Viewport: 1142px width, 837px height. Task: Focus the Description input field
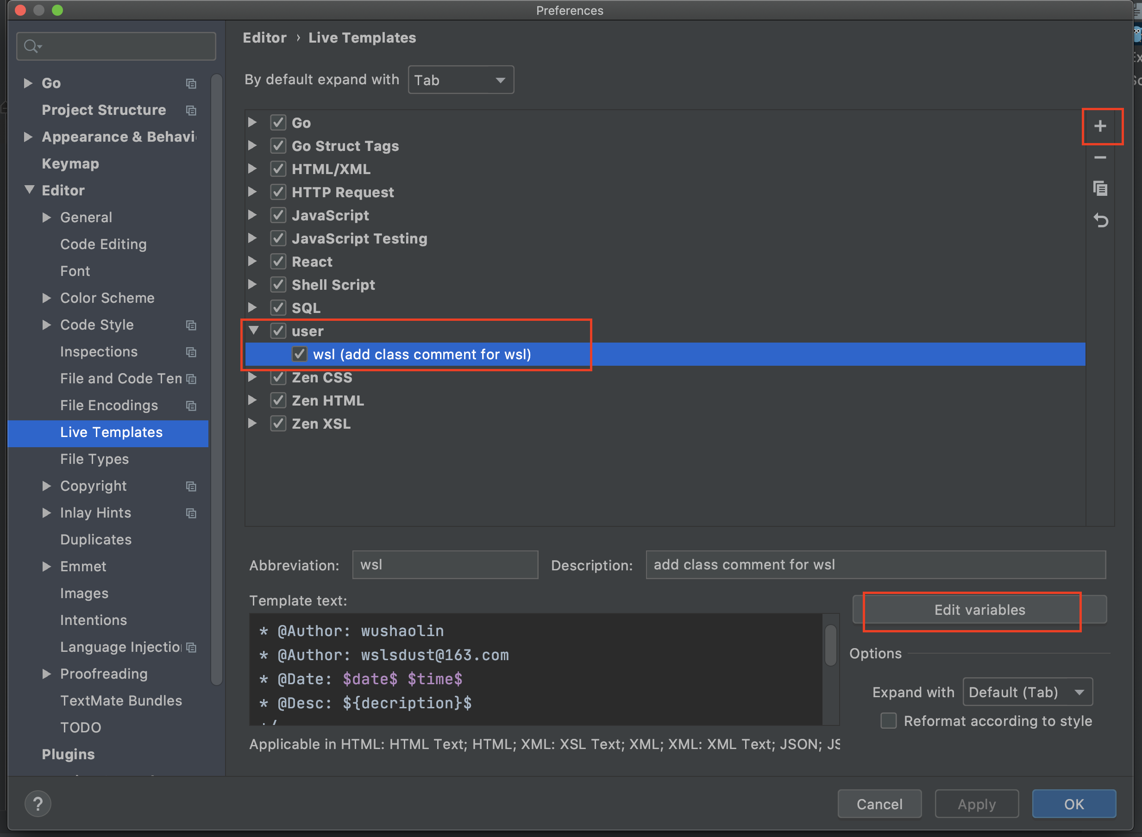coord(875,564)
